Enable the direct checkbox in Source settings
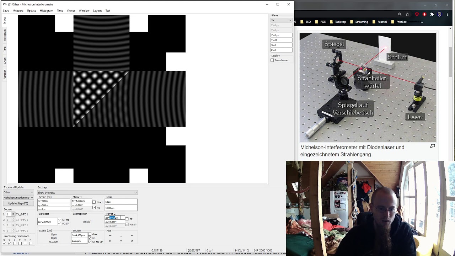The width and height of the screenshot is (455, 256). [x=90, y=234]
